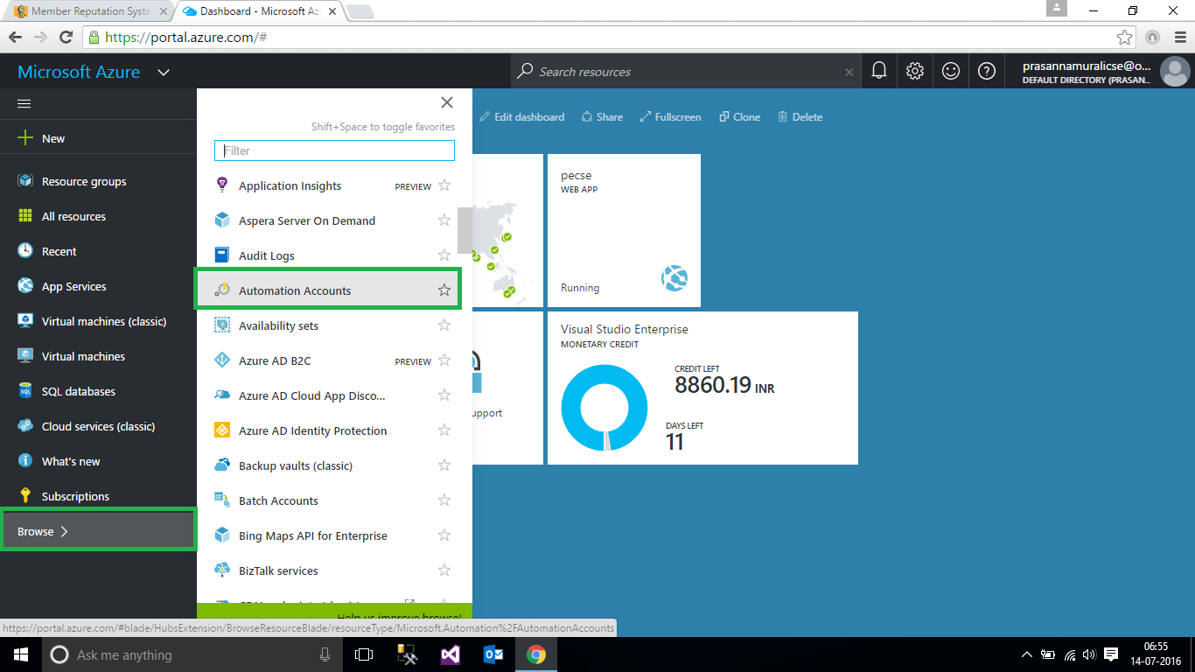Click the Windows Start button

click(21, 654)
